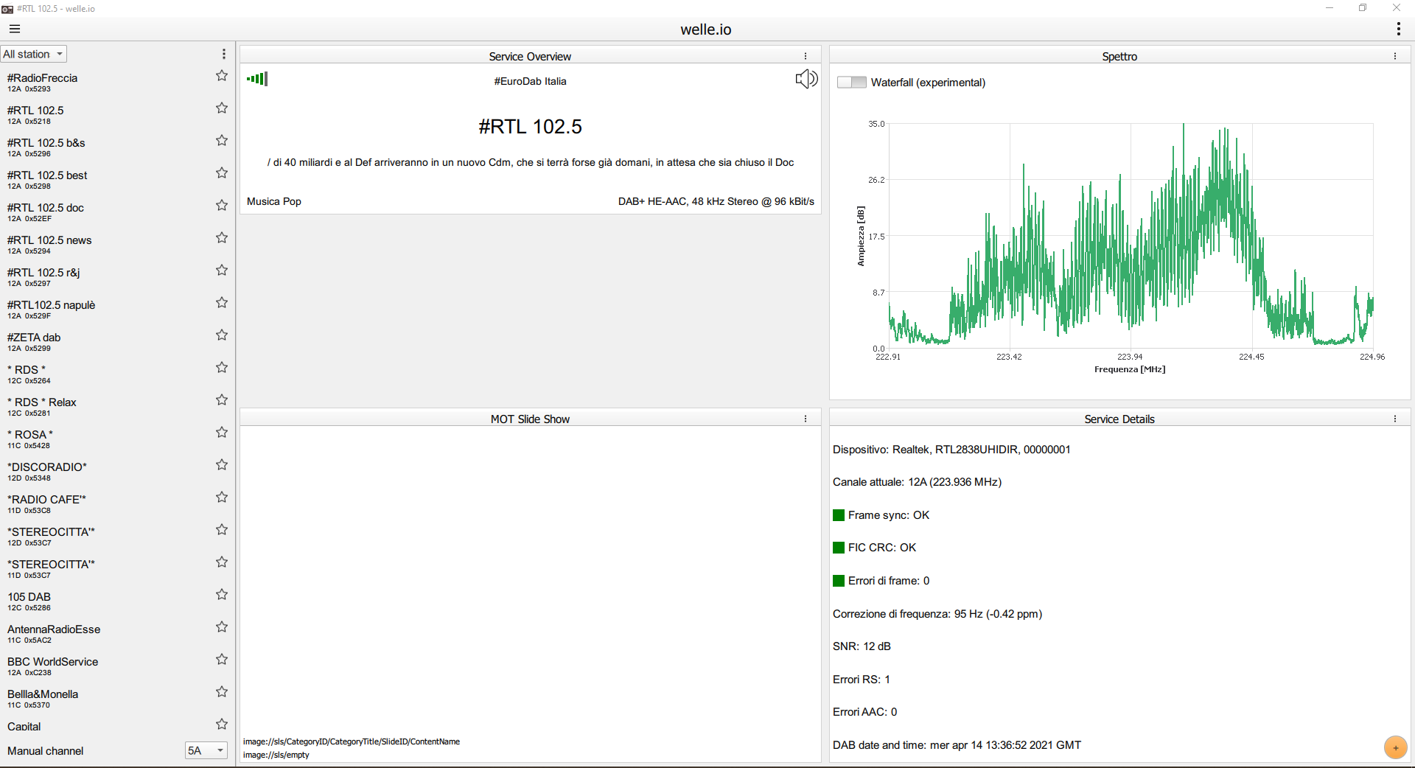The height and width of the screenshot is (768, 1415).
Task: Toggle the Waterfall (experimental) switch
Action: click(852, 83)
